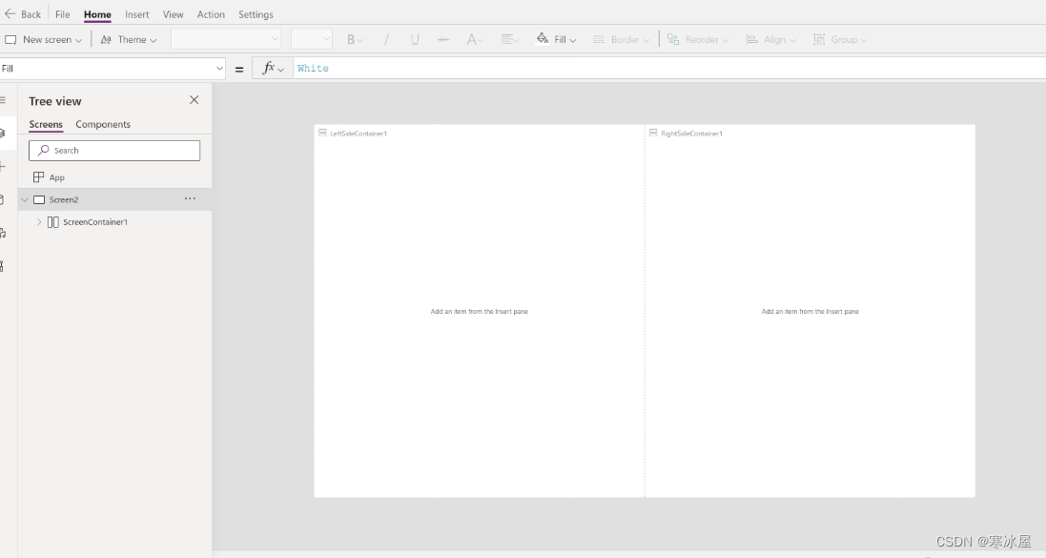
Task: Select the Home tab
Action: (97, 14)
